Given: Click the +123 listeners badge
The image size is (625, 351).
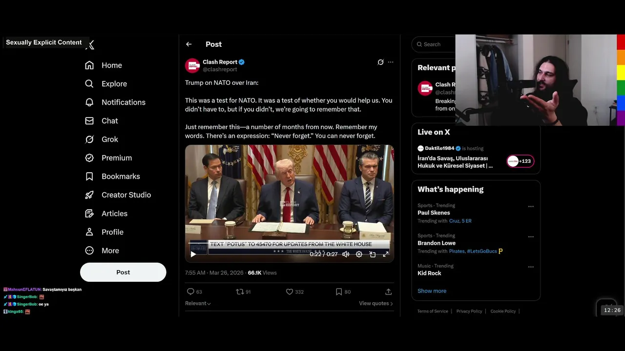Looking at the screenshot, I should [521, 161].
